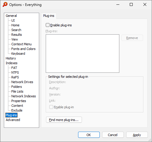Select the highlighted Plug-ins tree item
The width and height of the screenshot is (152, 142).
[11, 115]
